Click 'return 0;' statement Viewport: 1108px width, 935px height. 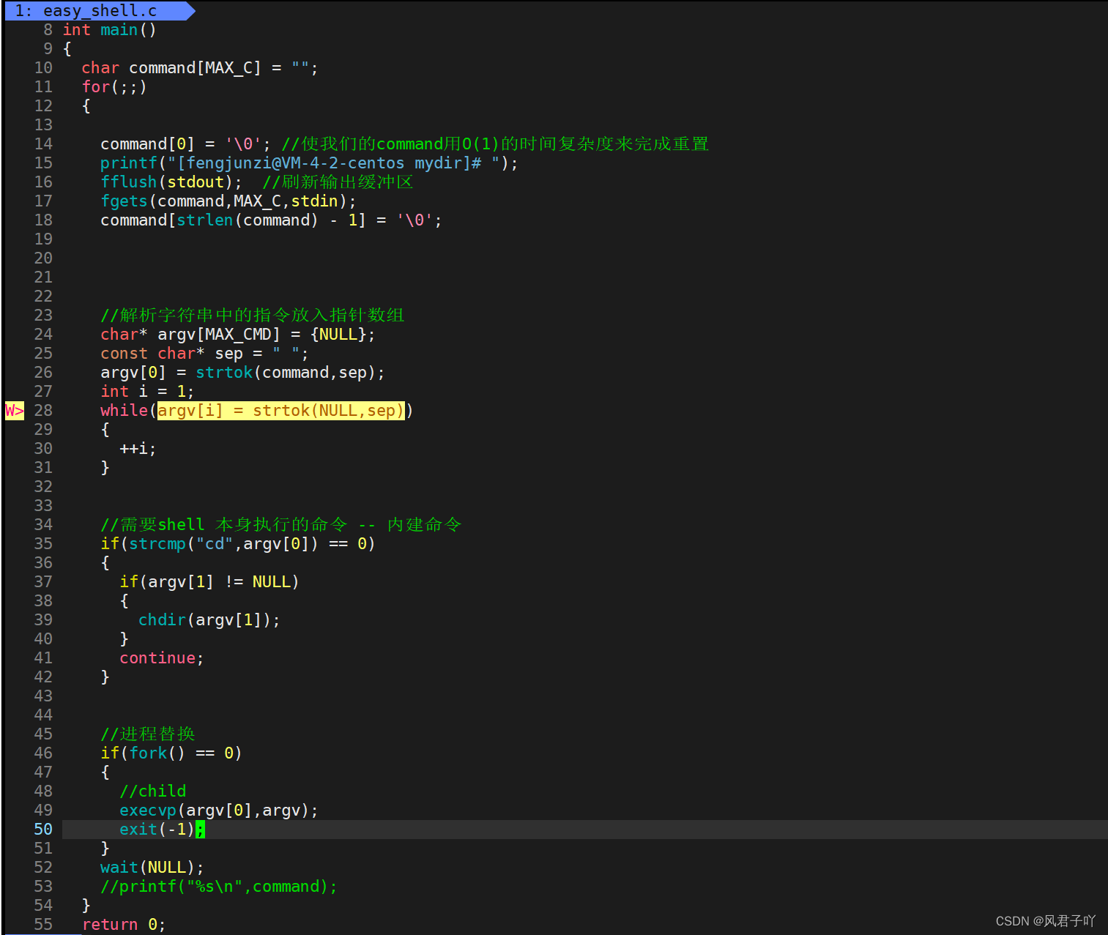click(124, 924)
